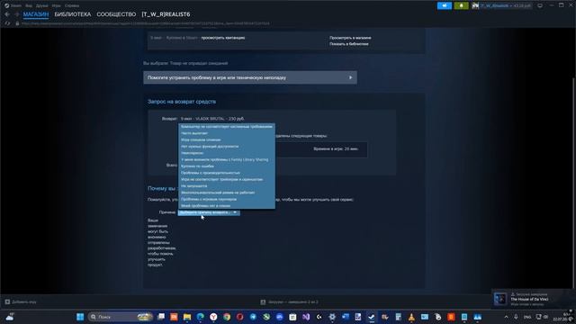The width and height of the screenshot is (576, 324).
Task: Open the green notifications bell
Action: [461, 5]
